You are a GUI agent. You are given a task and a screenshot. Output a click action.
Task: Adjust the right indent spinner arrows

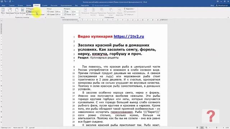[x=63, y=14]
